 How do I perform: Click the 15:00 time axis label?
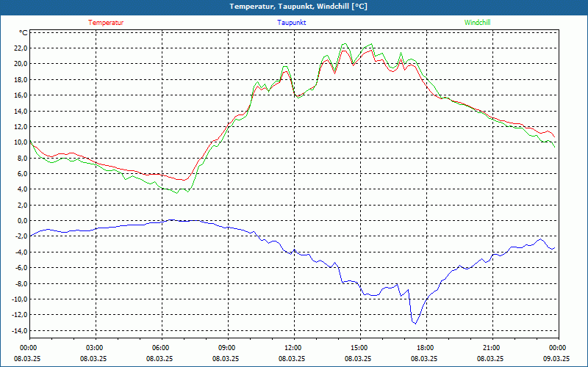[x=359, y=348]
